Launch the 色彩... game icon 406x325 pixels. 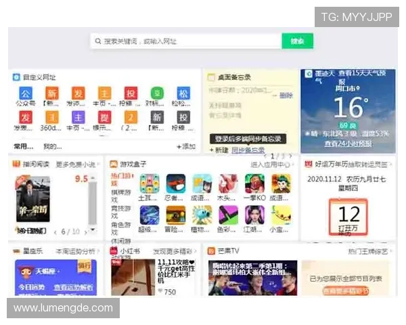(x=228, y=215)
